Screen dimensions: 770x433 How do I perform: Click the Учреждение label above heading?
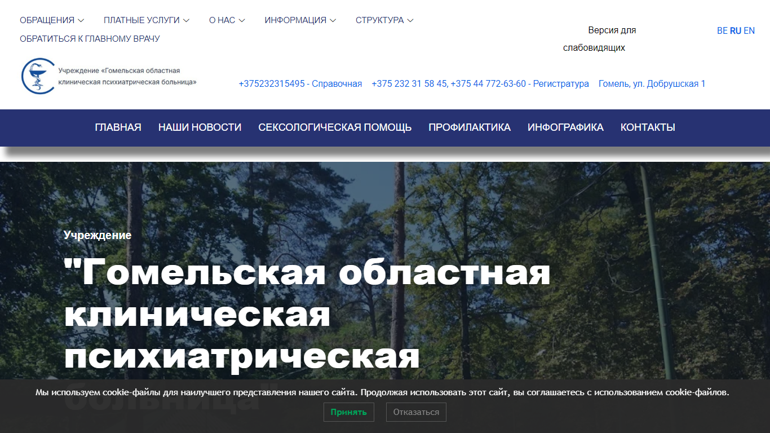tap(98, 235)
